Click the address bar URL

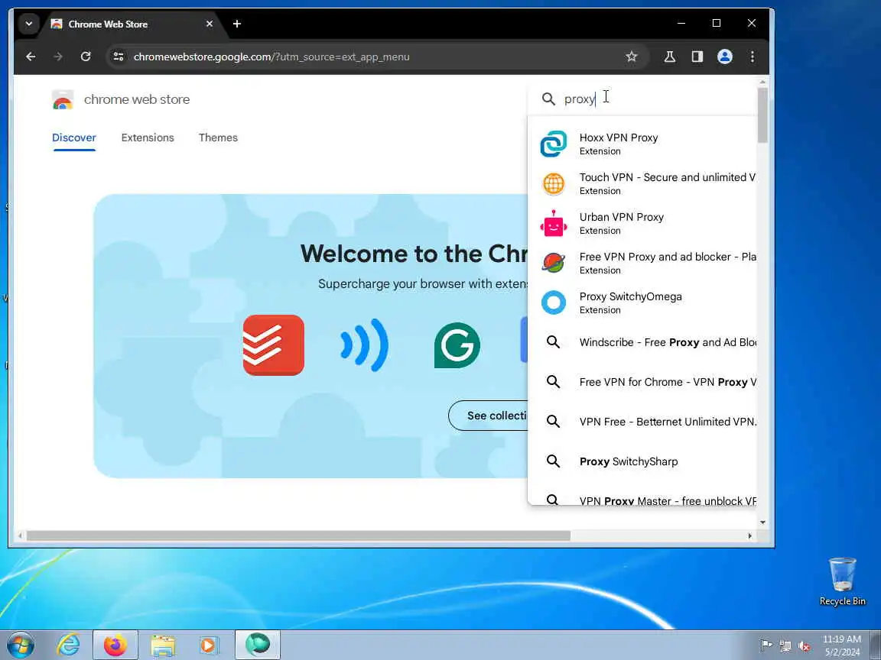coord(271,57)
